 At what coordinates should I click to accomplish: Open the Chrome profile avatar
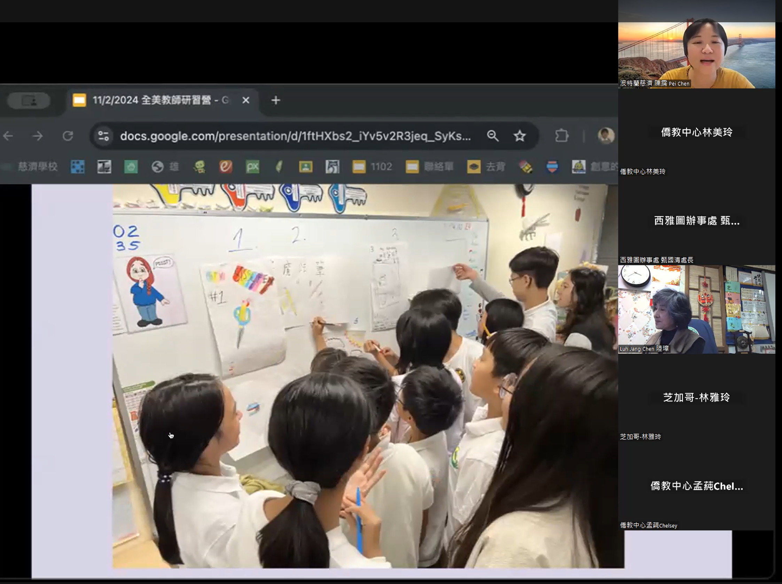tap(606, 136)
